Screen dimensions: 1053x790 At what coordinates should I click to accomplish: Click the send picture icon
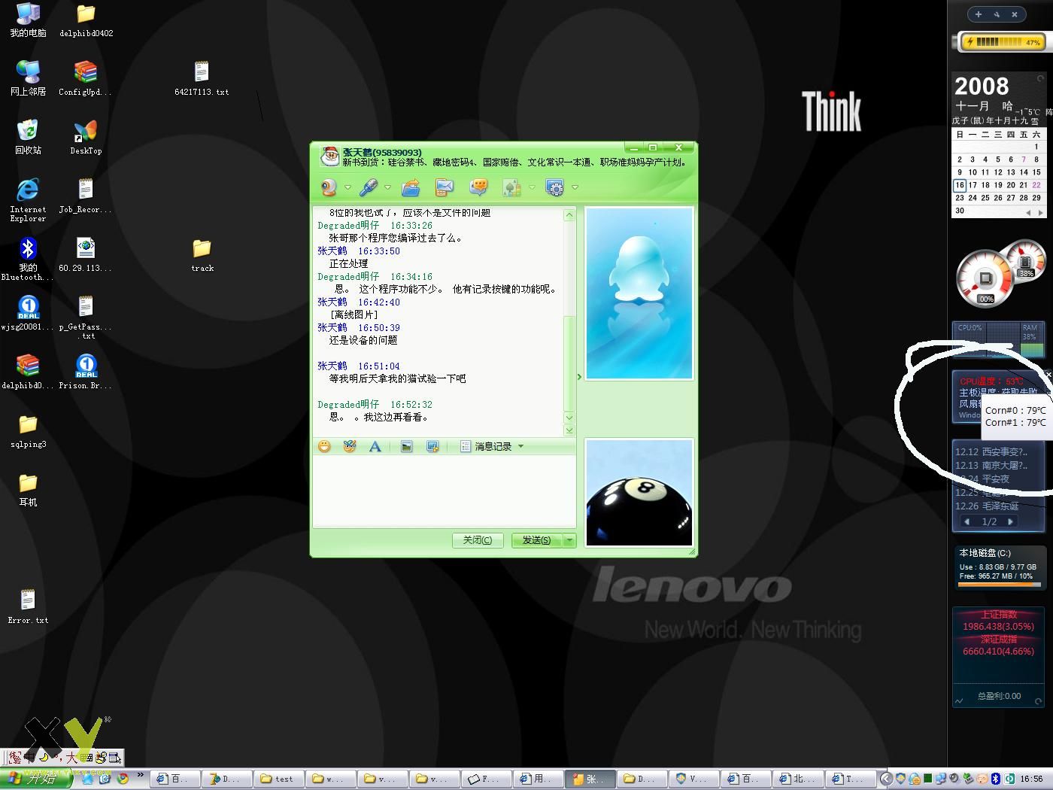click(x=406, y=446)
